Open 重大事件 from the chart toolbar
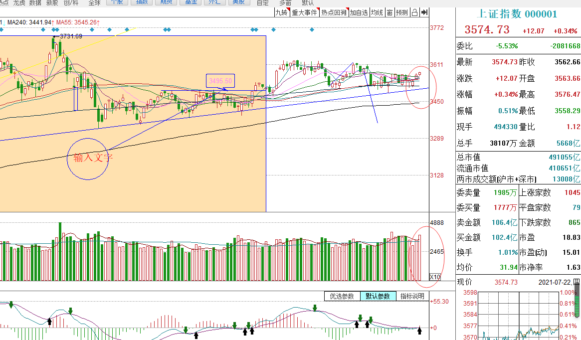The width and height of the screenshot is (581, 340). pyautogui.click(x=304, y=12)
